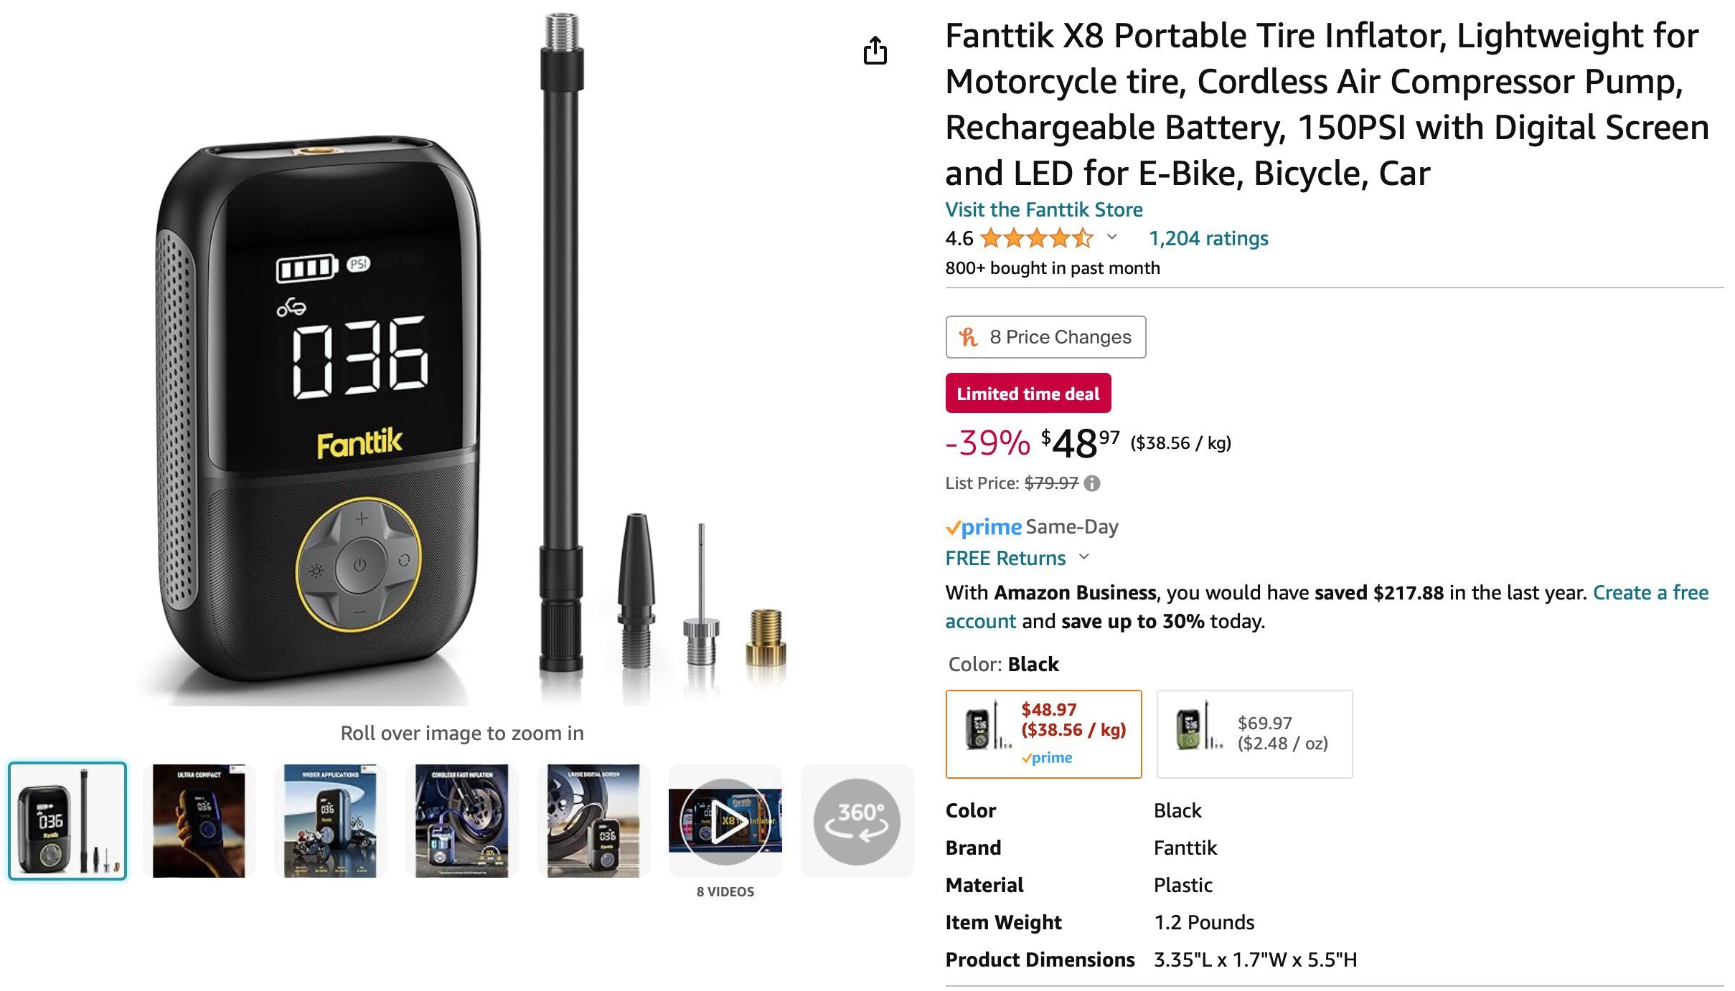The width and height of the screenshot is (1735, 991).
Task: Select the Ultra Compact image thumbnail
Action: coord(199,821)
